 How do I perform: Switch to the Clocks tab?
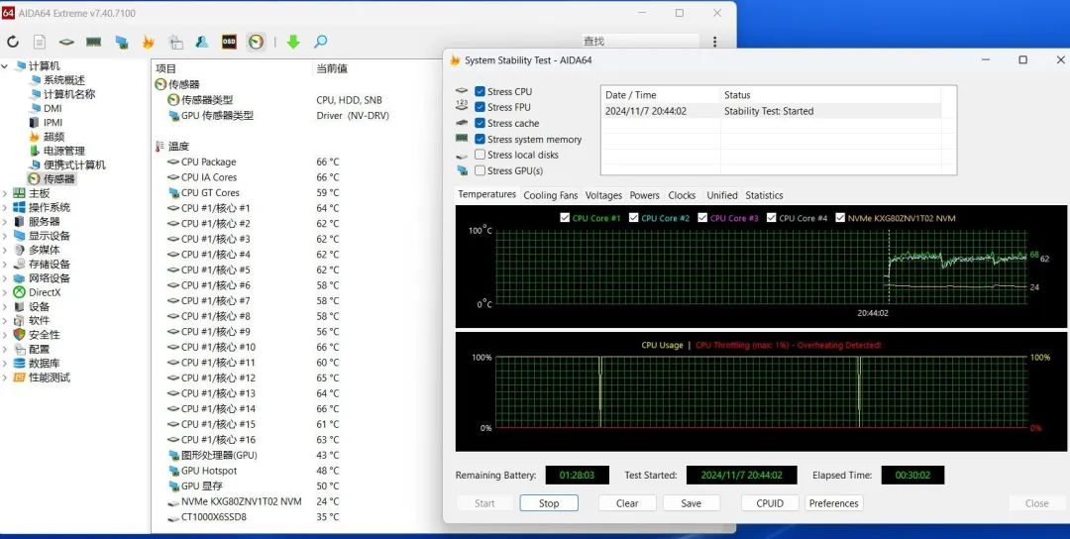[682, 195]
